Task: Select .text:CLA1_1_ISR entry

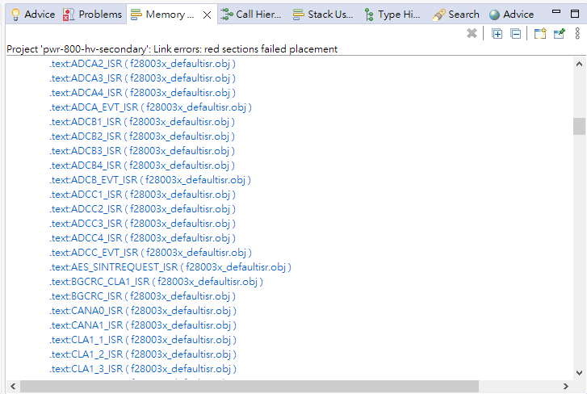Action: click(x=143, y=340)
